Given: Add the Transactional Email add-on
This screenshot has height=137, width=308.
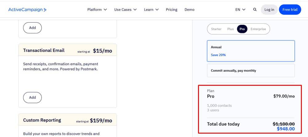Looking at the screenshot, I should pos(32,98).
